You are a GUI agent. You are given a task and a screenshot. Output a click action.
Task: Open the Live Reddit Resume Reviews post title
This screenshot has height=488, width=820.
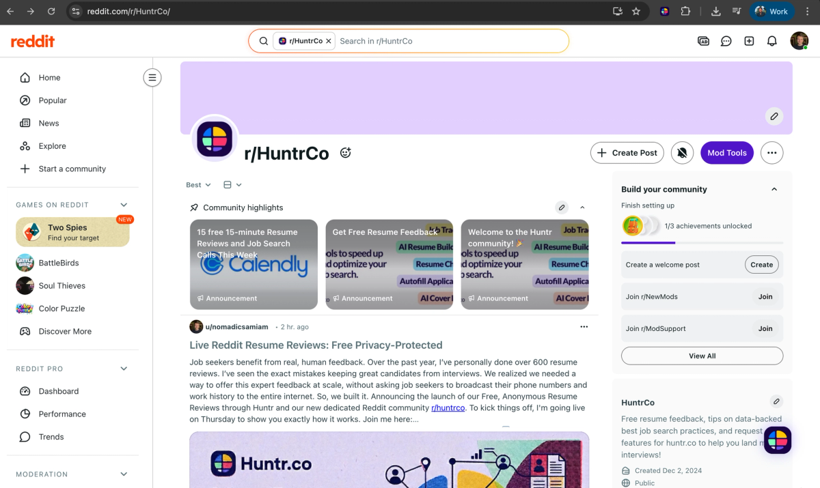pyautogui.click(x=316, y=345)
